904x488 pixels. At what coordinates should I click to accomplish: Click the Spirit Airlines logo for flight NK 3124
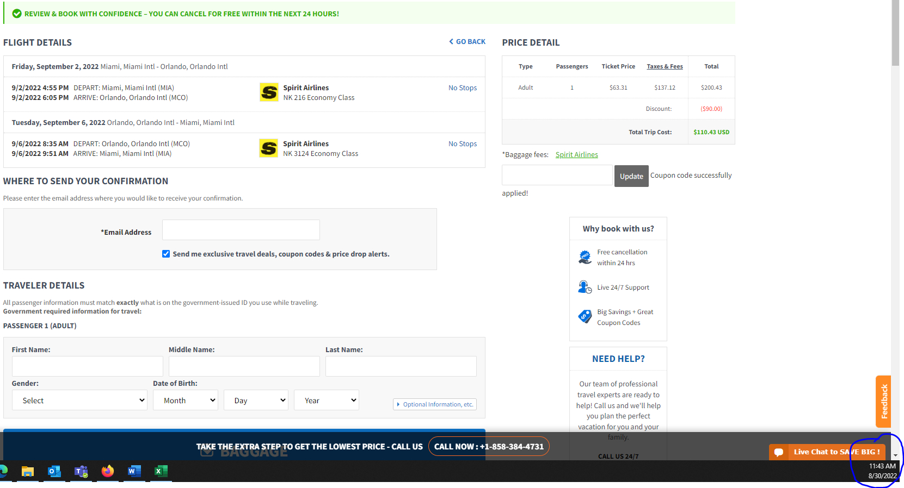[269, 148]
